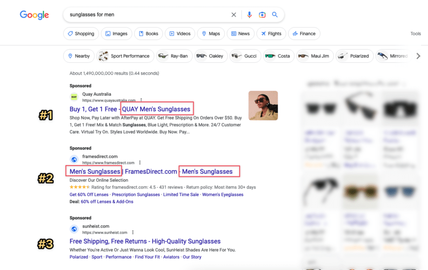Open SunHeist 'Polarized' sitelink

coord(79,257)
